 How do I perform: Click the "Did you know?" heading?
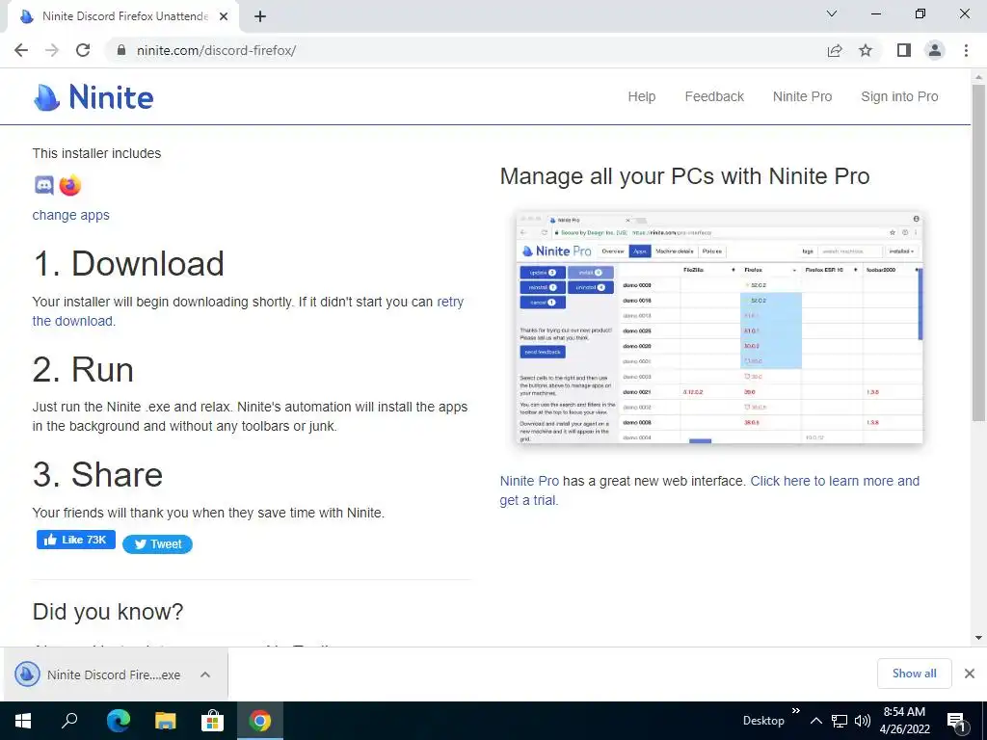(x=108, y=612)
